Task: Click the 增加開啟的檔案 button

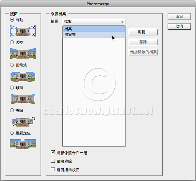Action: coord(143,52)
